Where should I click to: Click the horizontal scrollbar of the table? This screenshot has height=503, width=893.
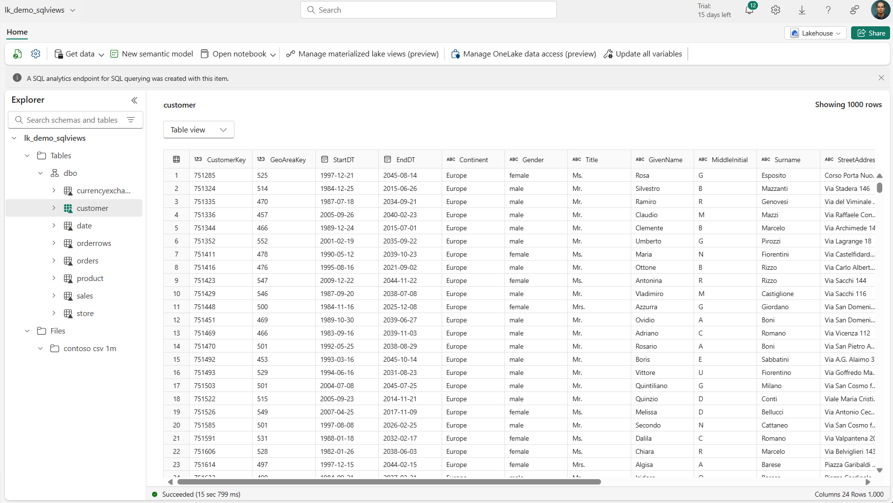pyautogui.click(x=389, y=482)
